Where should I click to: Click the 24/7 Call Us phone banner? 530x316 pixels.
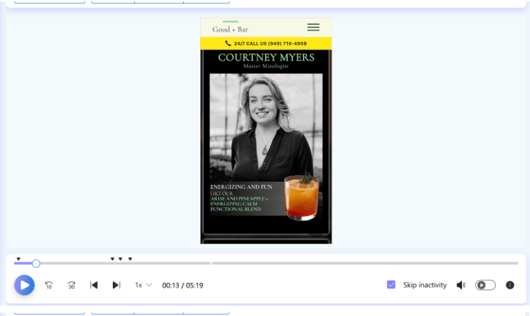point(266,43)
